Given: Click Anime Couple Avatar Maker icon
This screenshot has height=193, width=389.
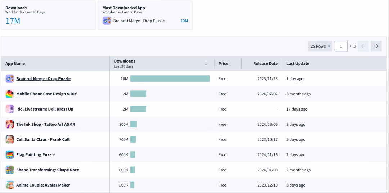Looking at the screenshot, I should coord(10,185).
